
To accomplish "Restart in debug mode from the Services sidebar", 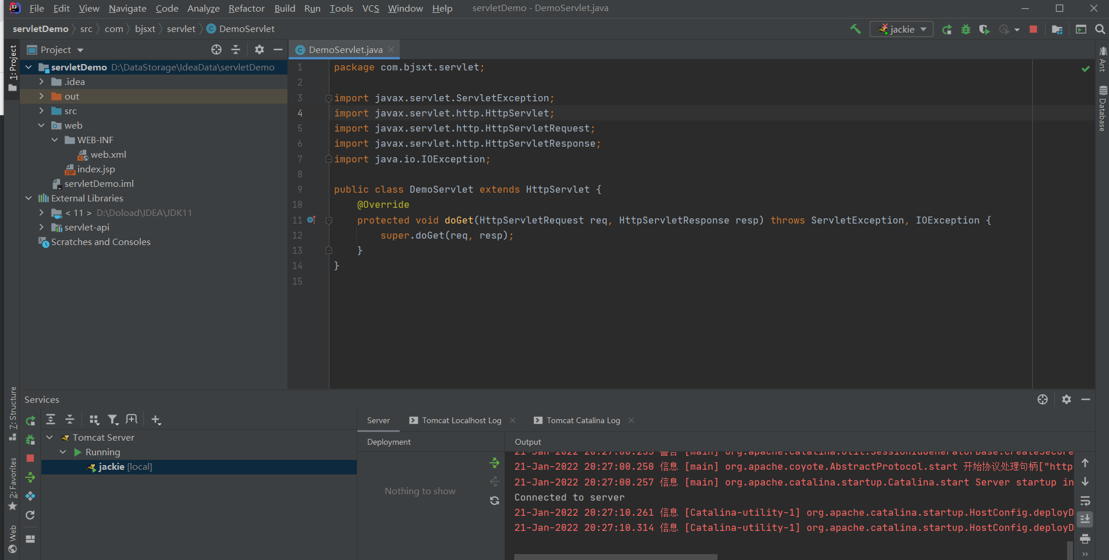I will (x=30, y=440).
